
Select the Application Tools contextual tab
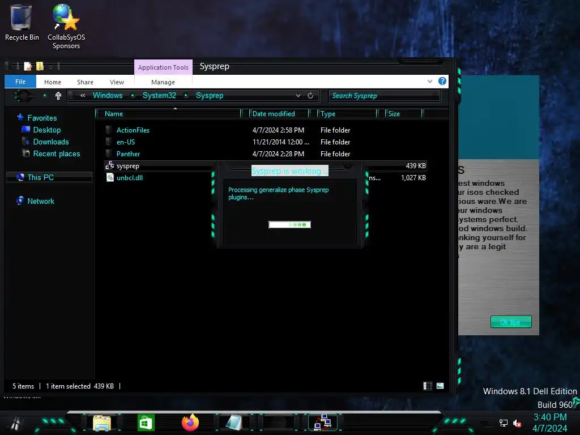[163, 67]
